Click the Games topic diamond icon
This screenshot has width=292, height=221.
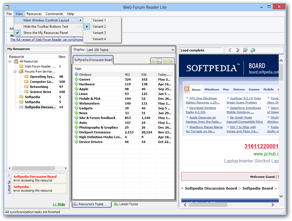click(x=76, y=79)
